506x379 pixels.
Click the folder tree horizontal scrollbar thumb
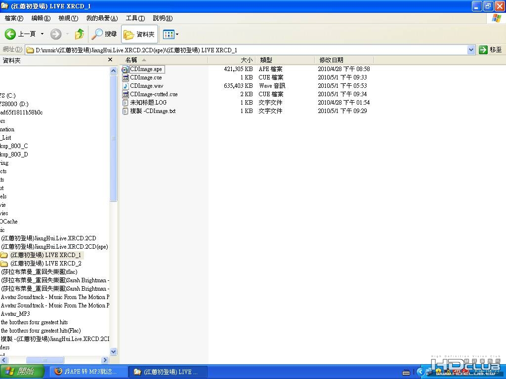45,360
